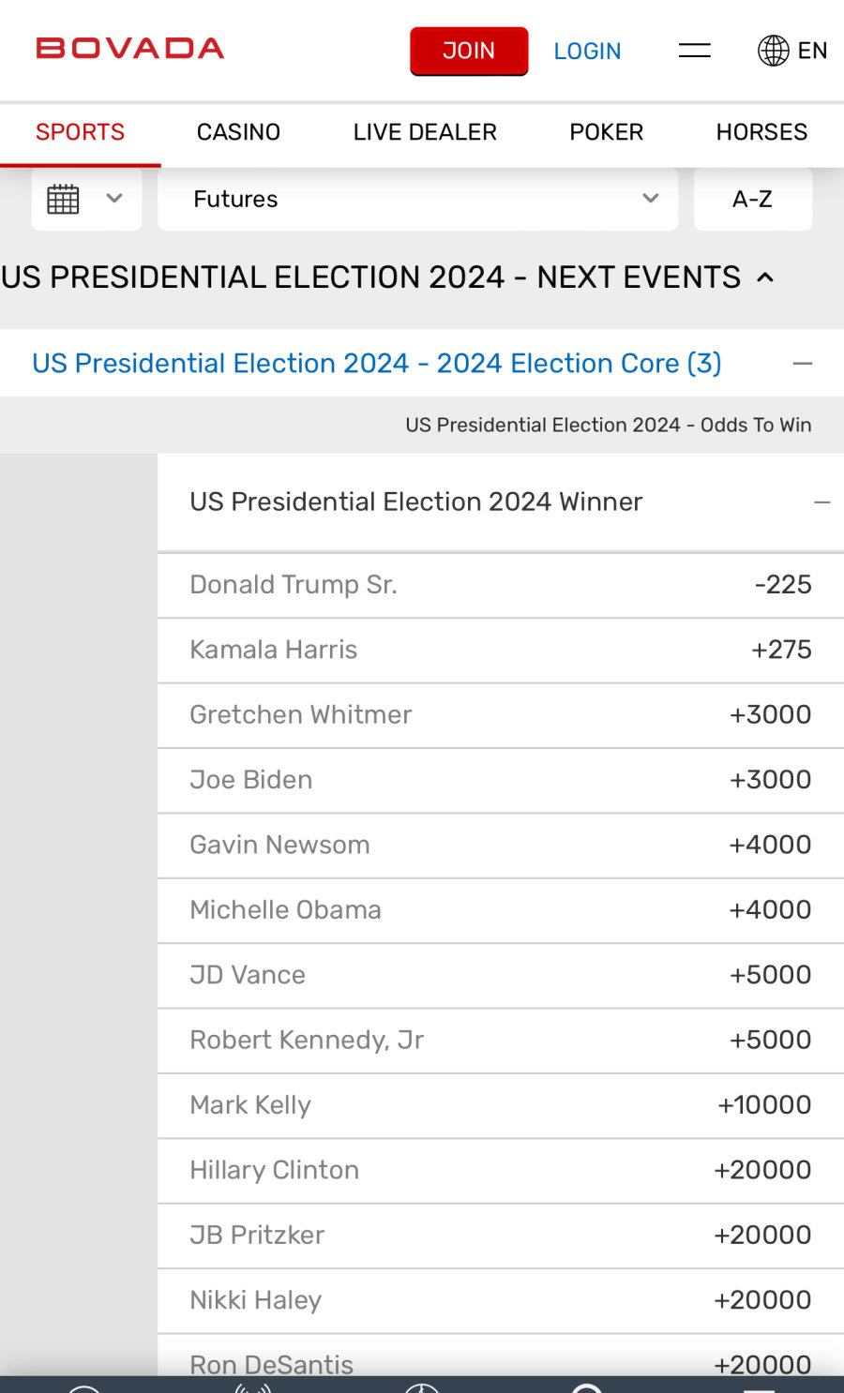The width and height of the screenshot is (844, 1393).
Task: Pick Kamala Harris at +275
Action: pos(781,650)
